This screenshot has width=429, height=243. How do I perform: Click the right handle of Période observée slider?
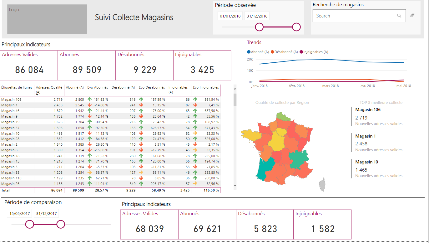tap(296, 27)
